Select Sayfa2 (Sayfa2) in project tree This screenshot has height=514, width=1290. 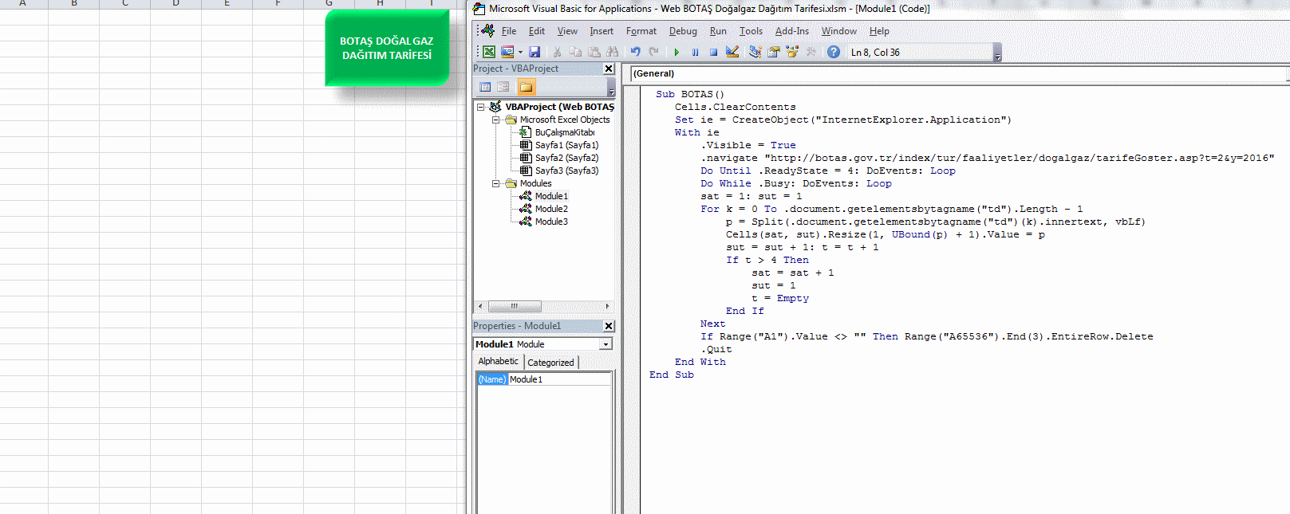[x=566, y=158]
